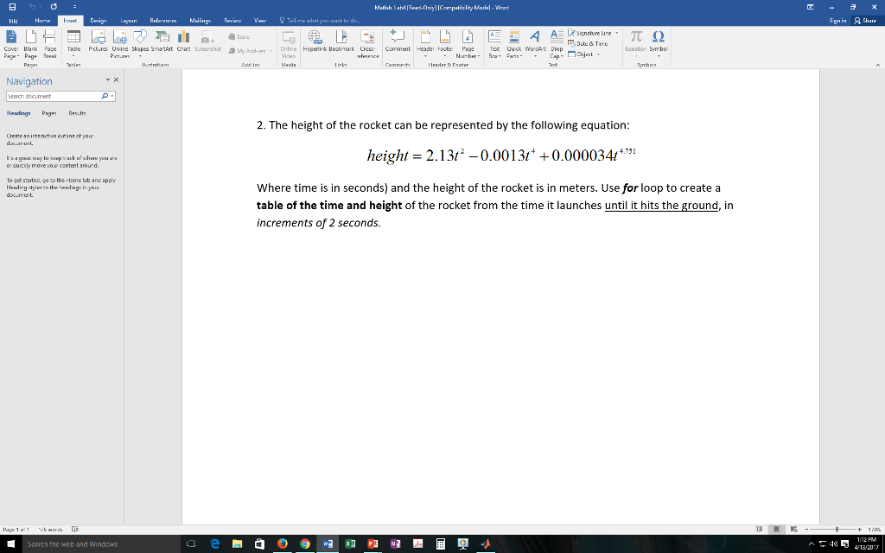Open the Shapes gallery
885x553 pixels.
[140, 44]
